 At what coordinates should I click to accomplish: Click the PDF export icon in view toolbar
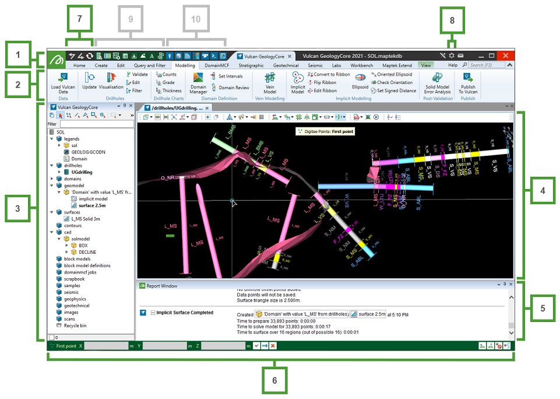point(357,117)
